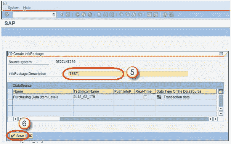Click the cancel X button next to Save
The width and height of the screenshot is (231, 144).
[30, 136]
